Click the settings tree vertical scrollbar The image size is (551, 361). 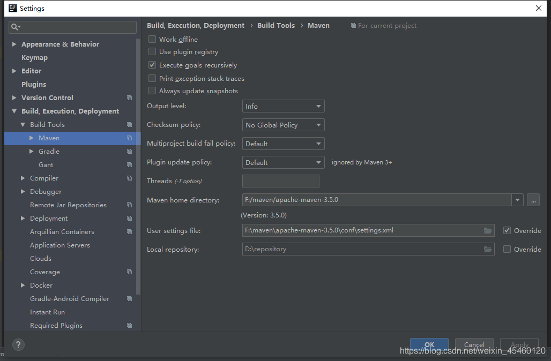pos(138,167)
